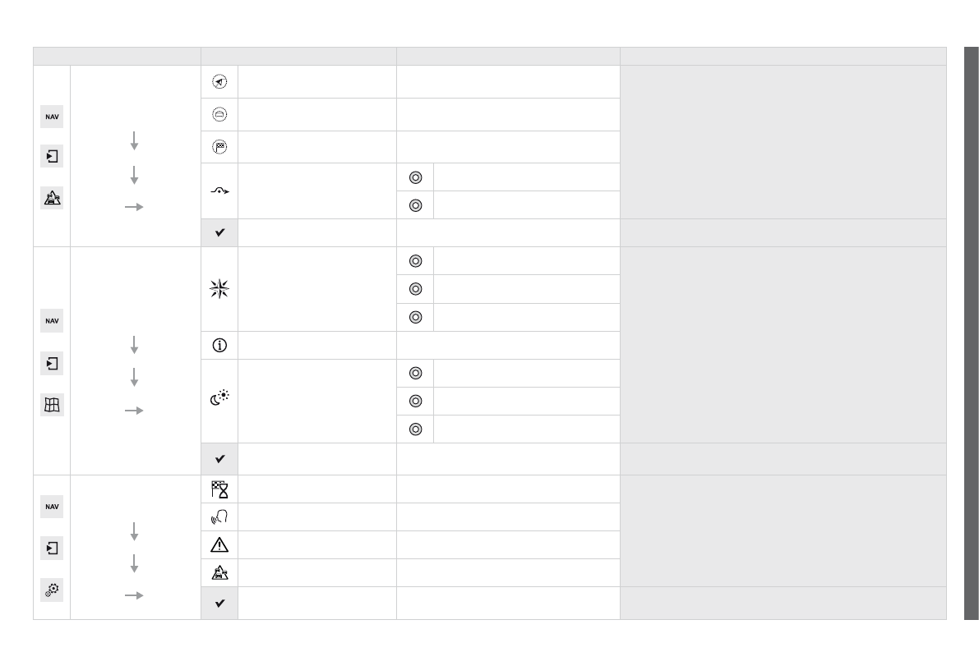The width and height of the screenshot is (979, 652).
Task: Select the circled checkered flag icon
Action: coord(219,147)
